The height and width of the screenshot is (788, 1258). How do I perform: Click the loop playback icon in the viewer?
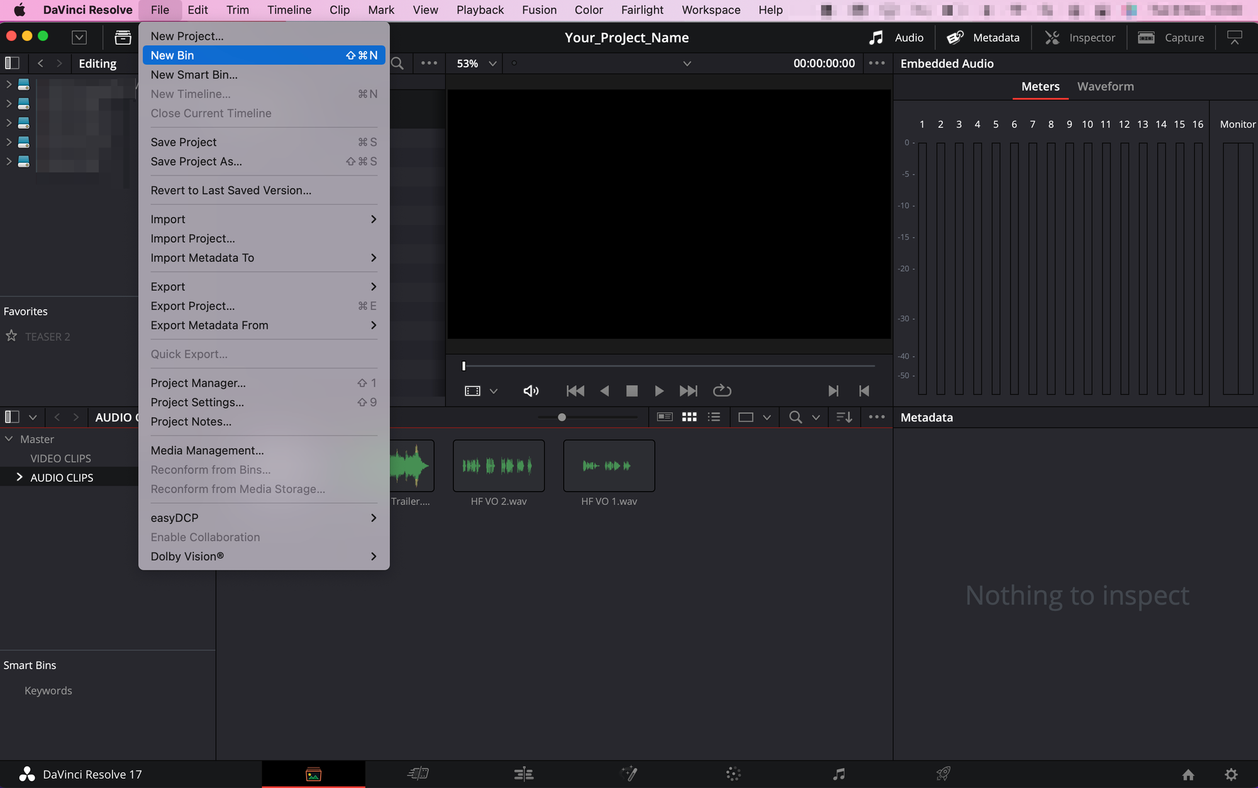pos(721,391)
